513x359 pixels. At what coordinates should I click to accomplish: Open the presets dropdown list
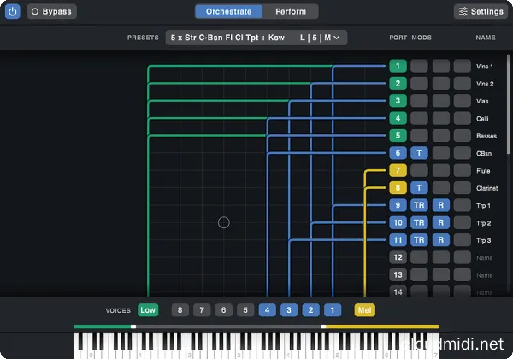[227, 38]
